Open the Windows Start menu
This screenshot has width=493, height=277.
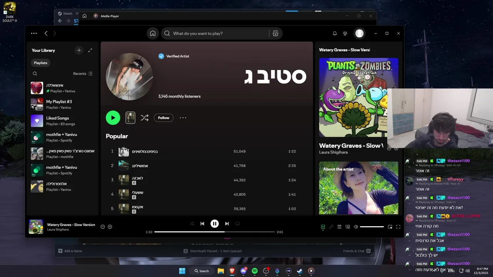(182, 271)
